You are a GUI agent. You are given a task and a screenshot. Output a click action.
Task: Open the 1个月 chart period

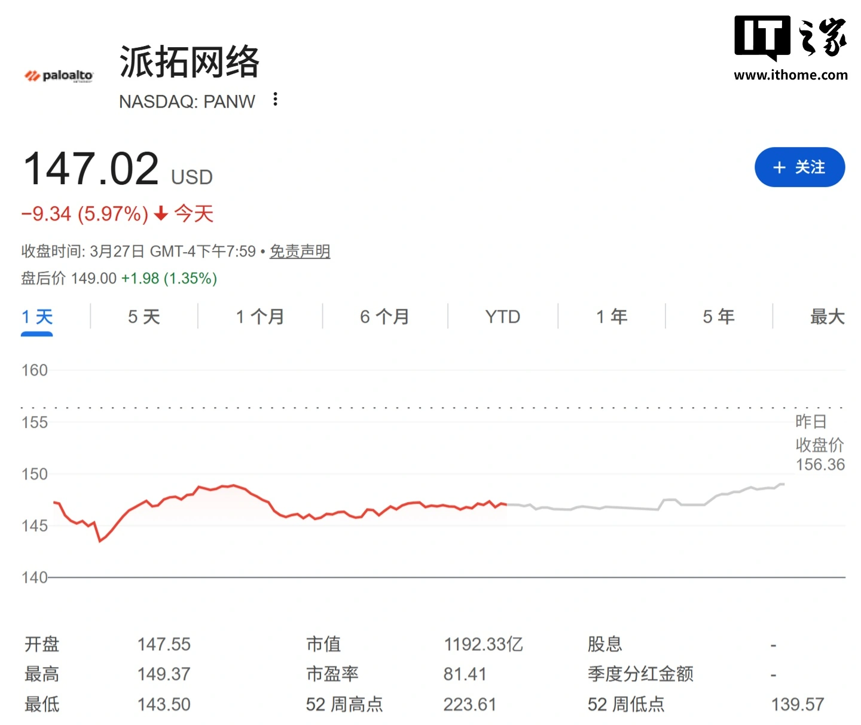pyautogui.click(x=259, y=317)
